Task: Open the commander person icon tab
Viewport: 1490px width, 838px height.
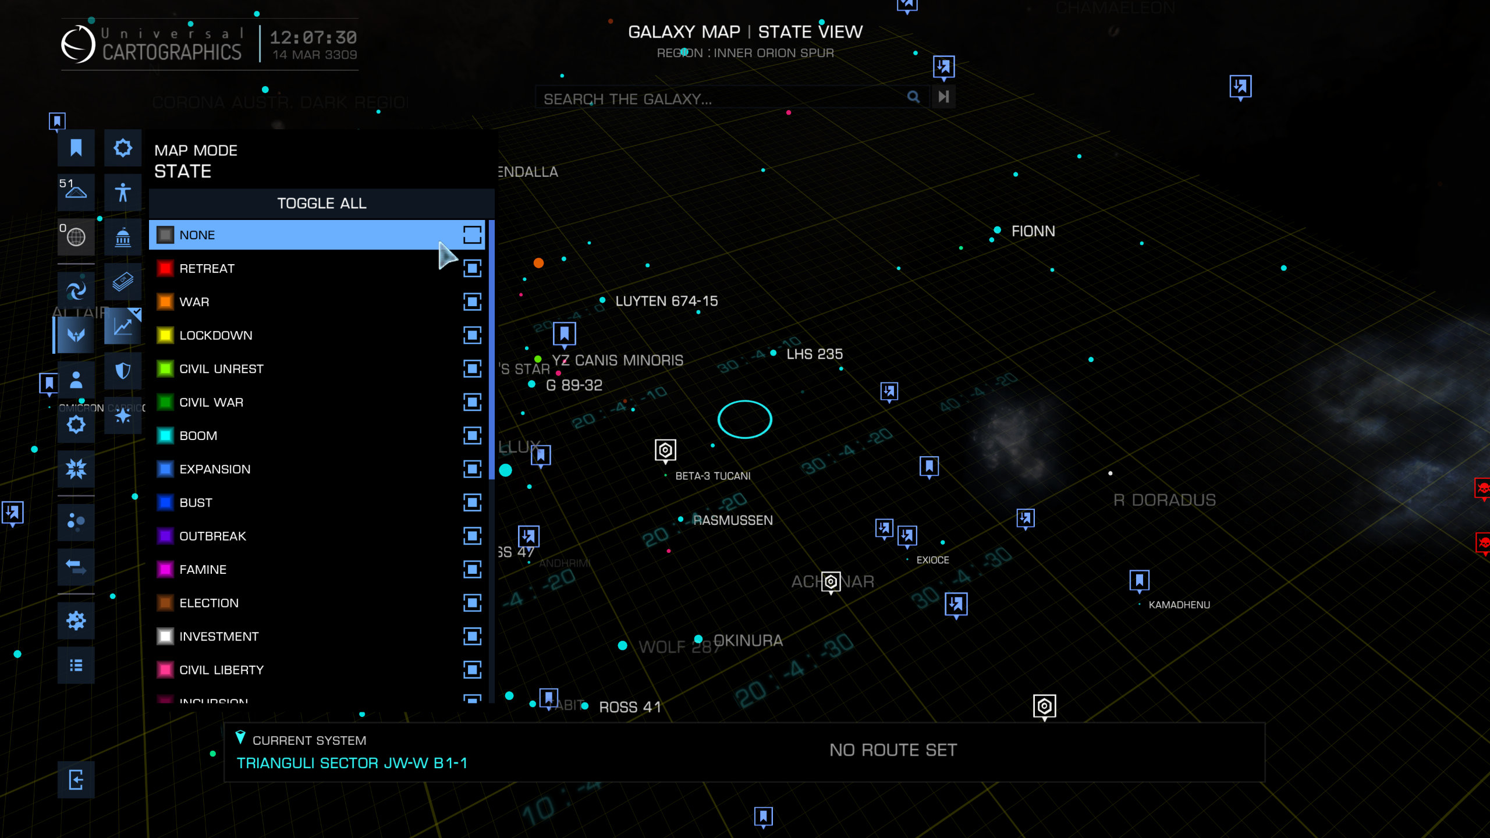Action: [76, 379]
